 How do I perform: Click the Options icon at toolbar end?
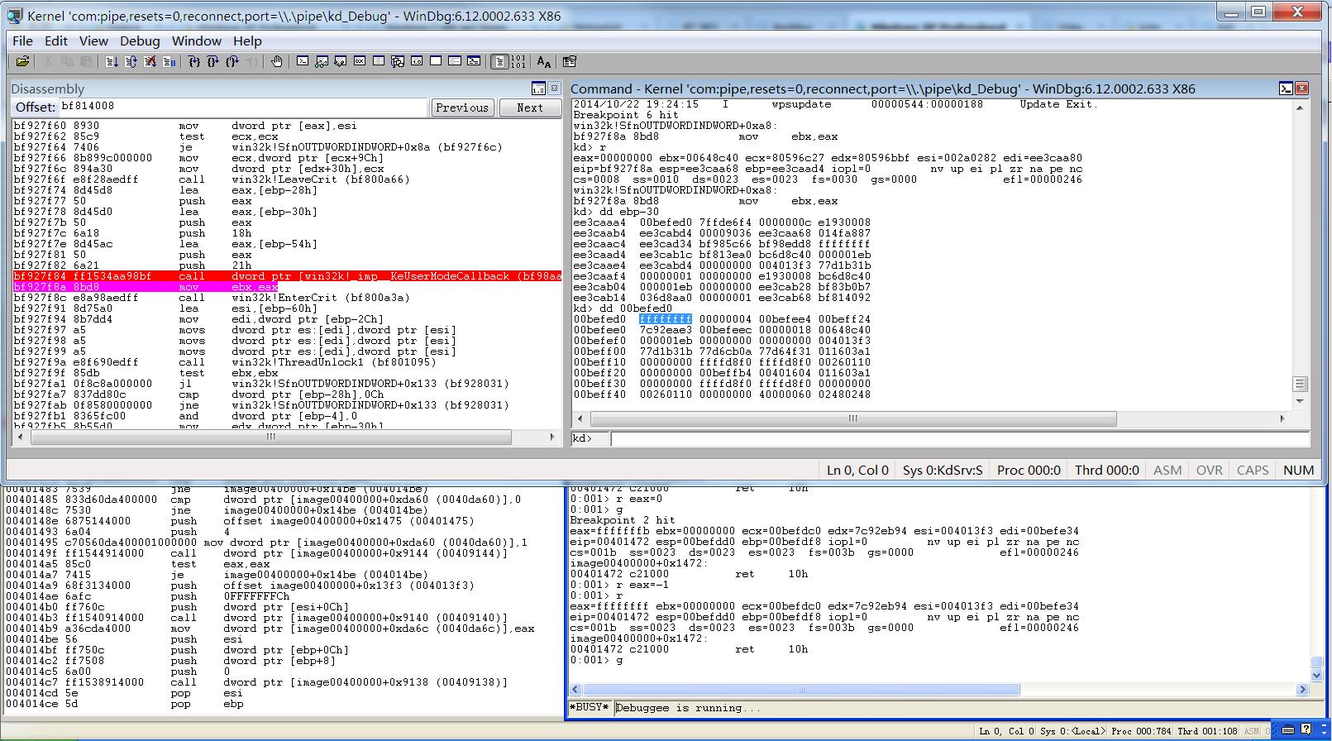pos(569,61)
